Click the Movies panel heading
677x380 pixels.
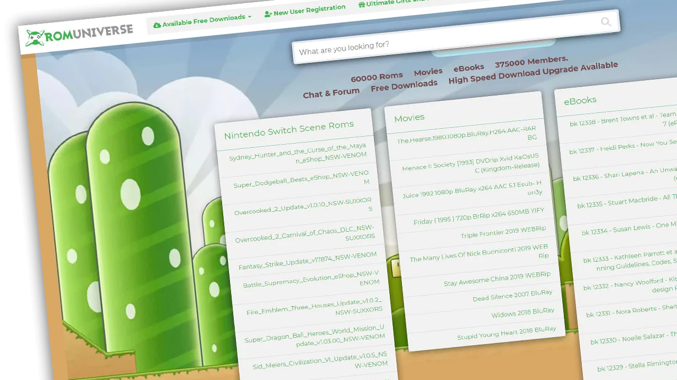click(409, 117)
